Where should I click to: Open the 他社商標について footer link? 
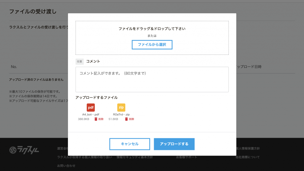tap(247, 157)
